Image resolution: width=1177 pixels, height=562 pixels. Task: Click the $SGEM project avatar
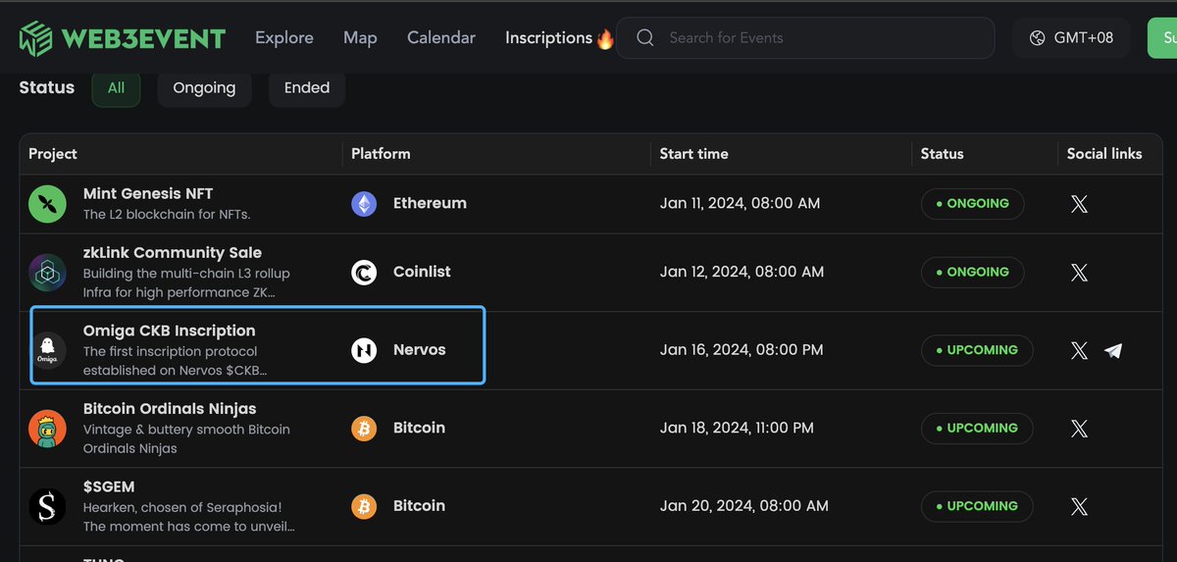47,506
